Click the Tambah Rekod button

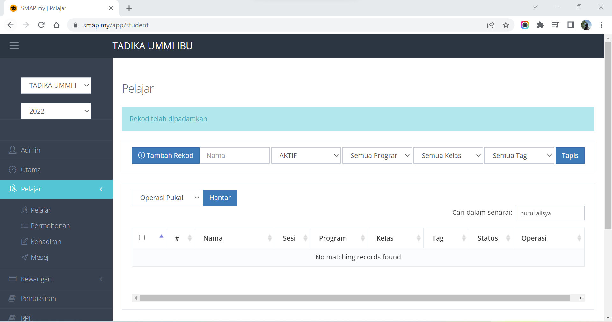(166, 156)
